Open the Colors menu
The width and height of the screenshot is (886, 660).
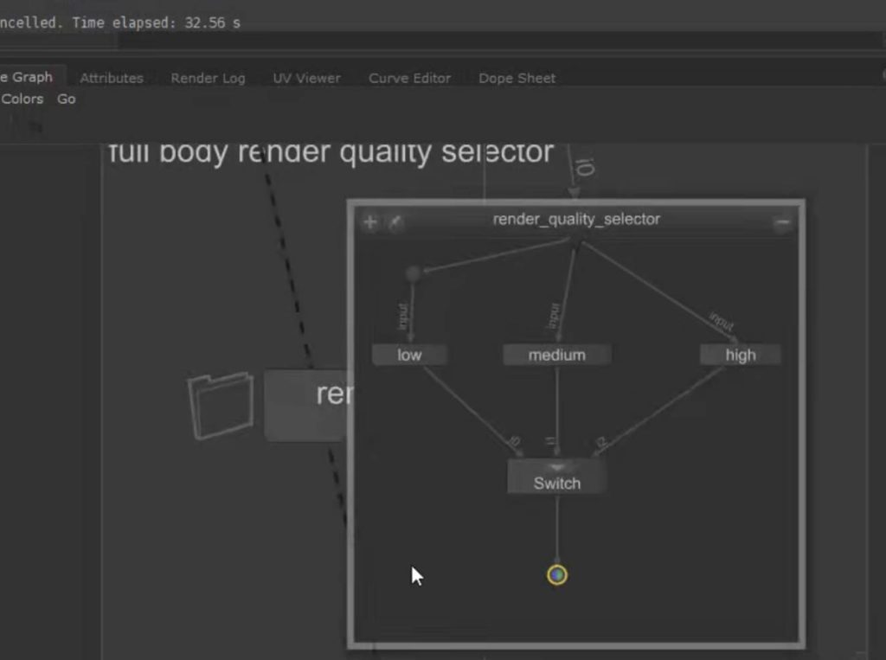pyautogui.click(x=22, y=99)
